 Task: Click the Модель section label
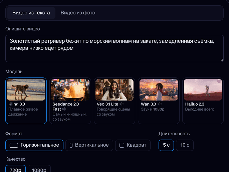14,71
